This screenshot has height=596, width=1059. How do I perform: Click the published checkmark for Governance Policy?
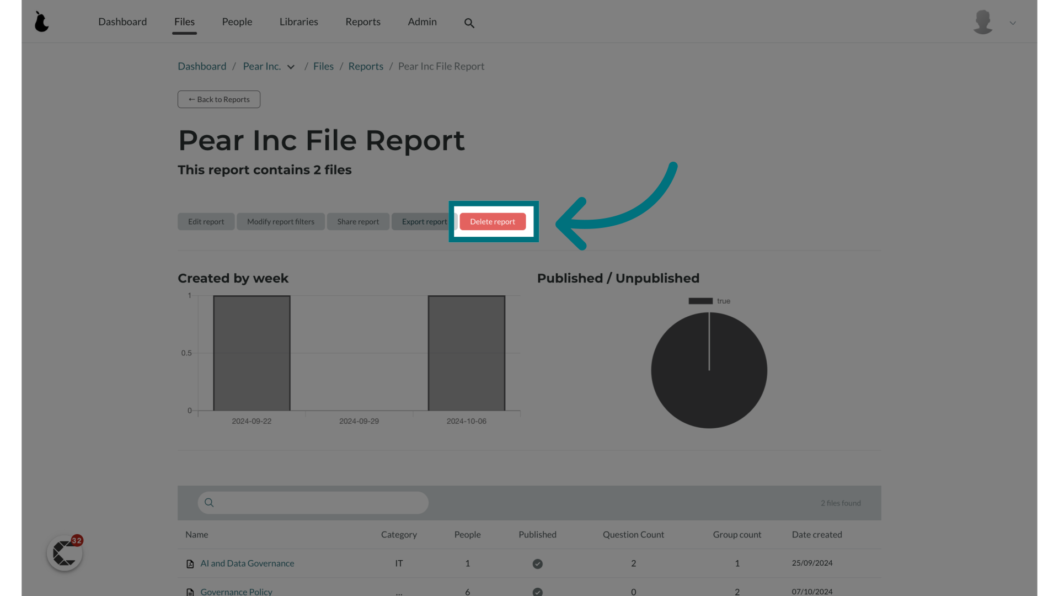coord(537,592)
